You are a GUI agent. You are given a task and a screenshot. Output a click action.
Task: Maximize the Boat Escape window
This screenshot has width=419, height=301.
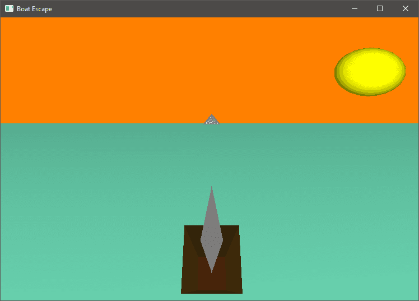tap(380, 8)
